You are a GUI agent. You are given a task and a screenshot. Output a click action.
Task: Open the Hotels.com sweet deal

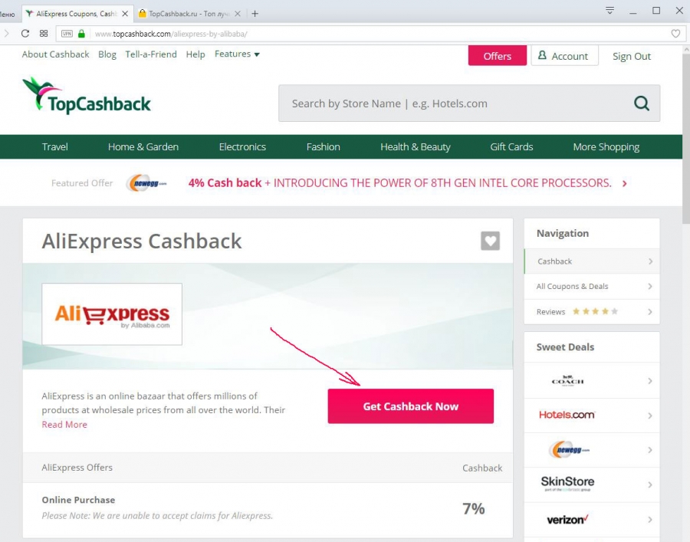tap(592, 416)
